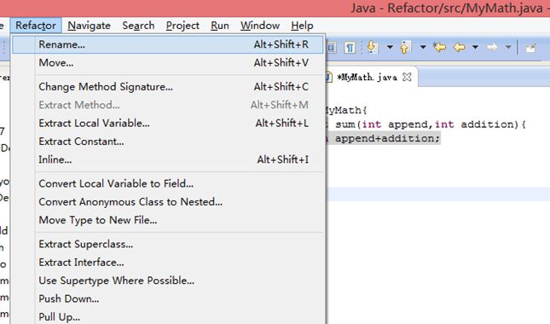Viewport: 550px width, 324px height.
Task: Click 'int addition' parameter in sum signature
Action: coord(475,124)
